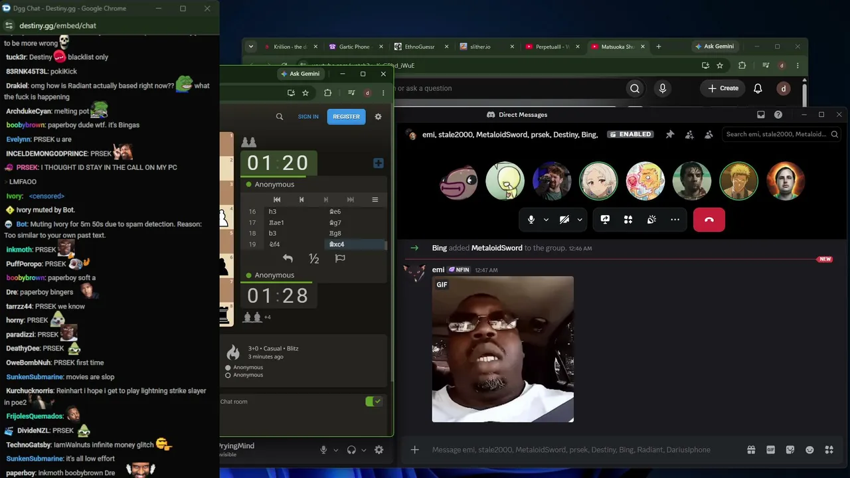Open user settings gear in Discord panel
This screenshot has width=850, height=478.
pyautogui.click(x=379, y=449)
